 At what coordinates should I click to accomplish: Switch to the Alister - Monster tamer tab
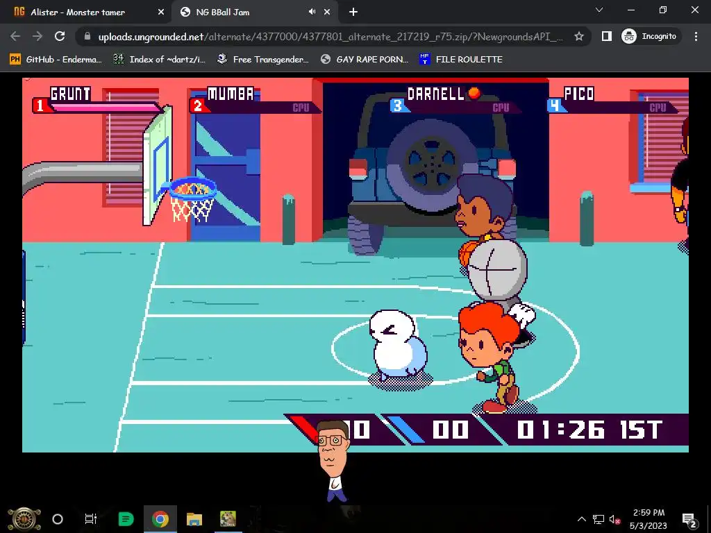pyautogui.click(x=77, y=12)
